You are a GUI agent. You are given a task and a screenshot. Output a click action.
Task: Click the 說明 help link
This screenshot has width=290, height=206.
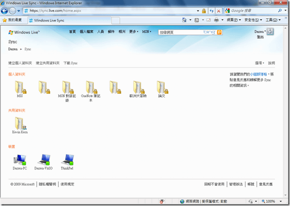pos(272,63)
